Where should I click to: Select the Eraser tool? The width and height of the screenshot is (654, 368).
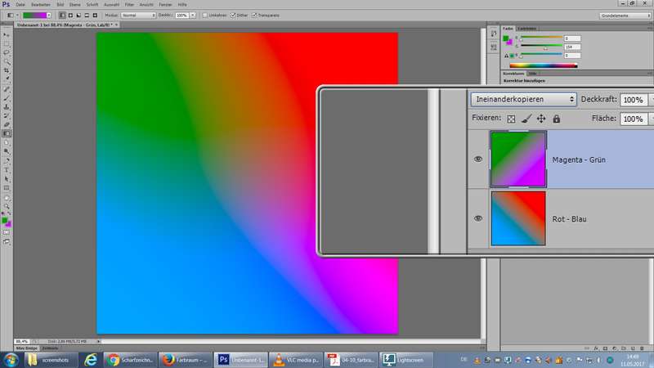coord(7,124)
